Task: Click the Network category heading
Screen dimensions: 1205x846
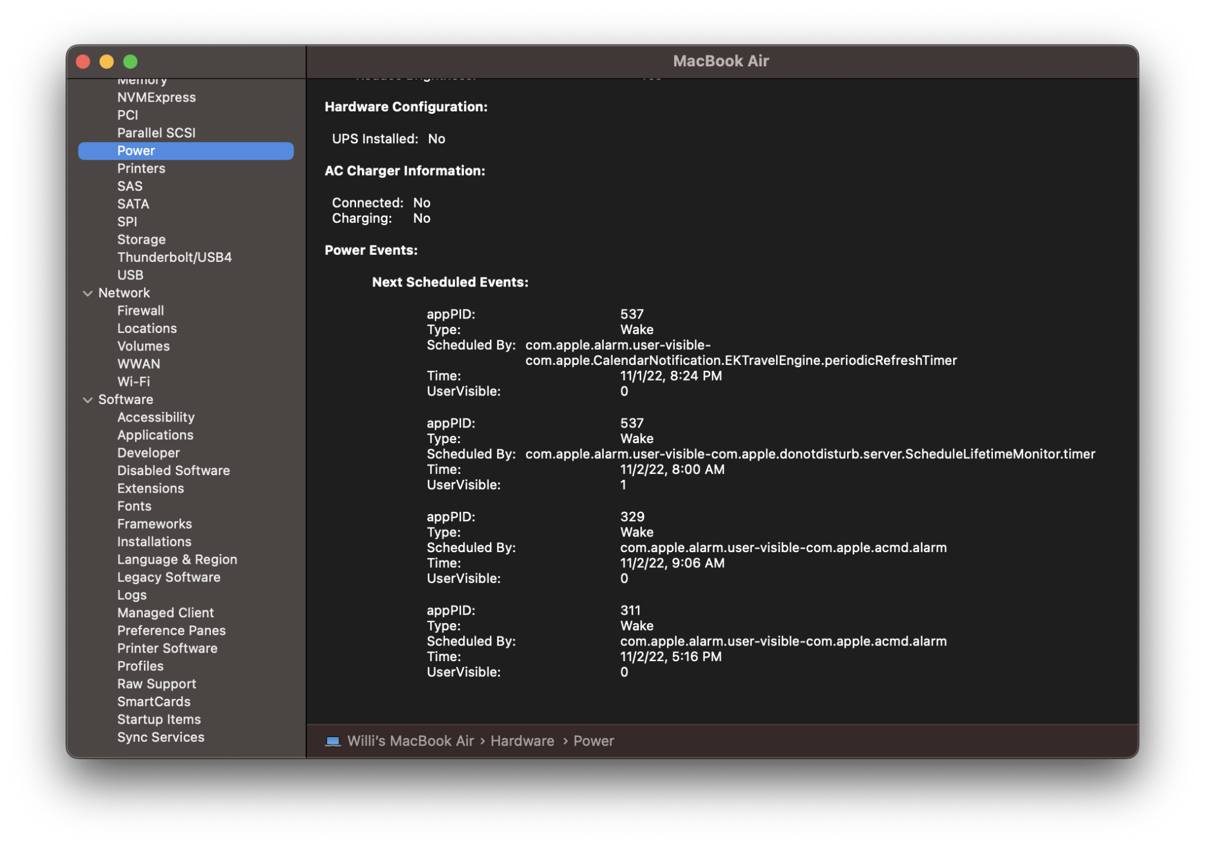Action: click(x=124, y=293)
